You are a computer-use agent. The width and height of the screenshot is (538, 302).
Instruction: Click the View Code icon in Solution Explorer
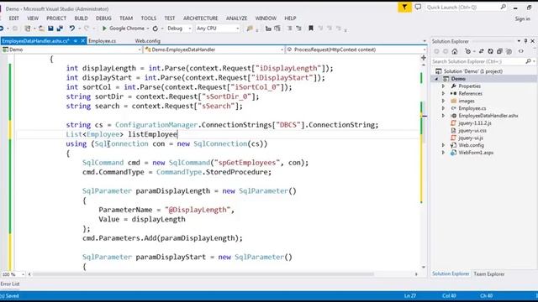click(x=521, y=51)
